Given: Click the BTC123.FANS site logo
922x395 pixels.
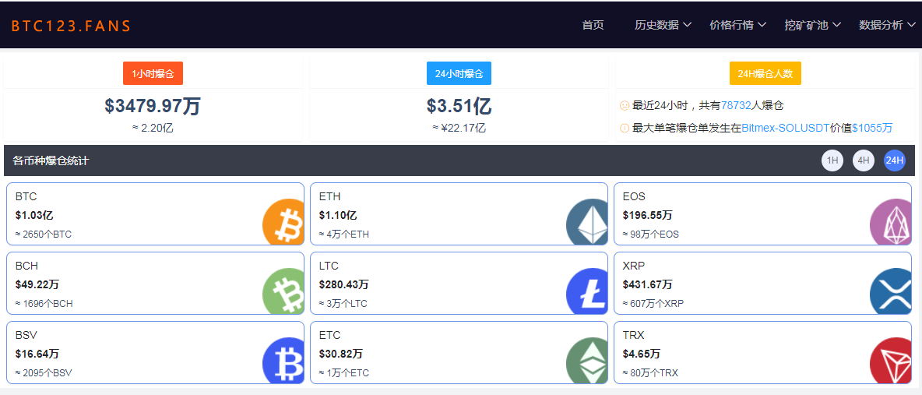Looking at the screenshot, I should (x=71, y=26).
